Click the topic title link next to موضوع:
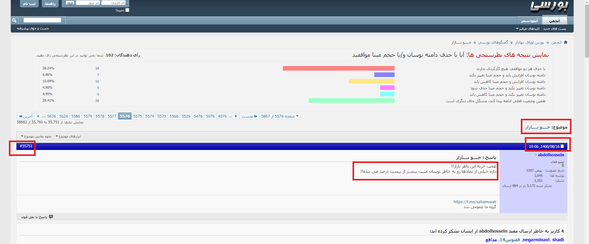The width and height of the screenshot is (589, 244). coord(538,127)
